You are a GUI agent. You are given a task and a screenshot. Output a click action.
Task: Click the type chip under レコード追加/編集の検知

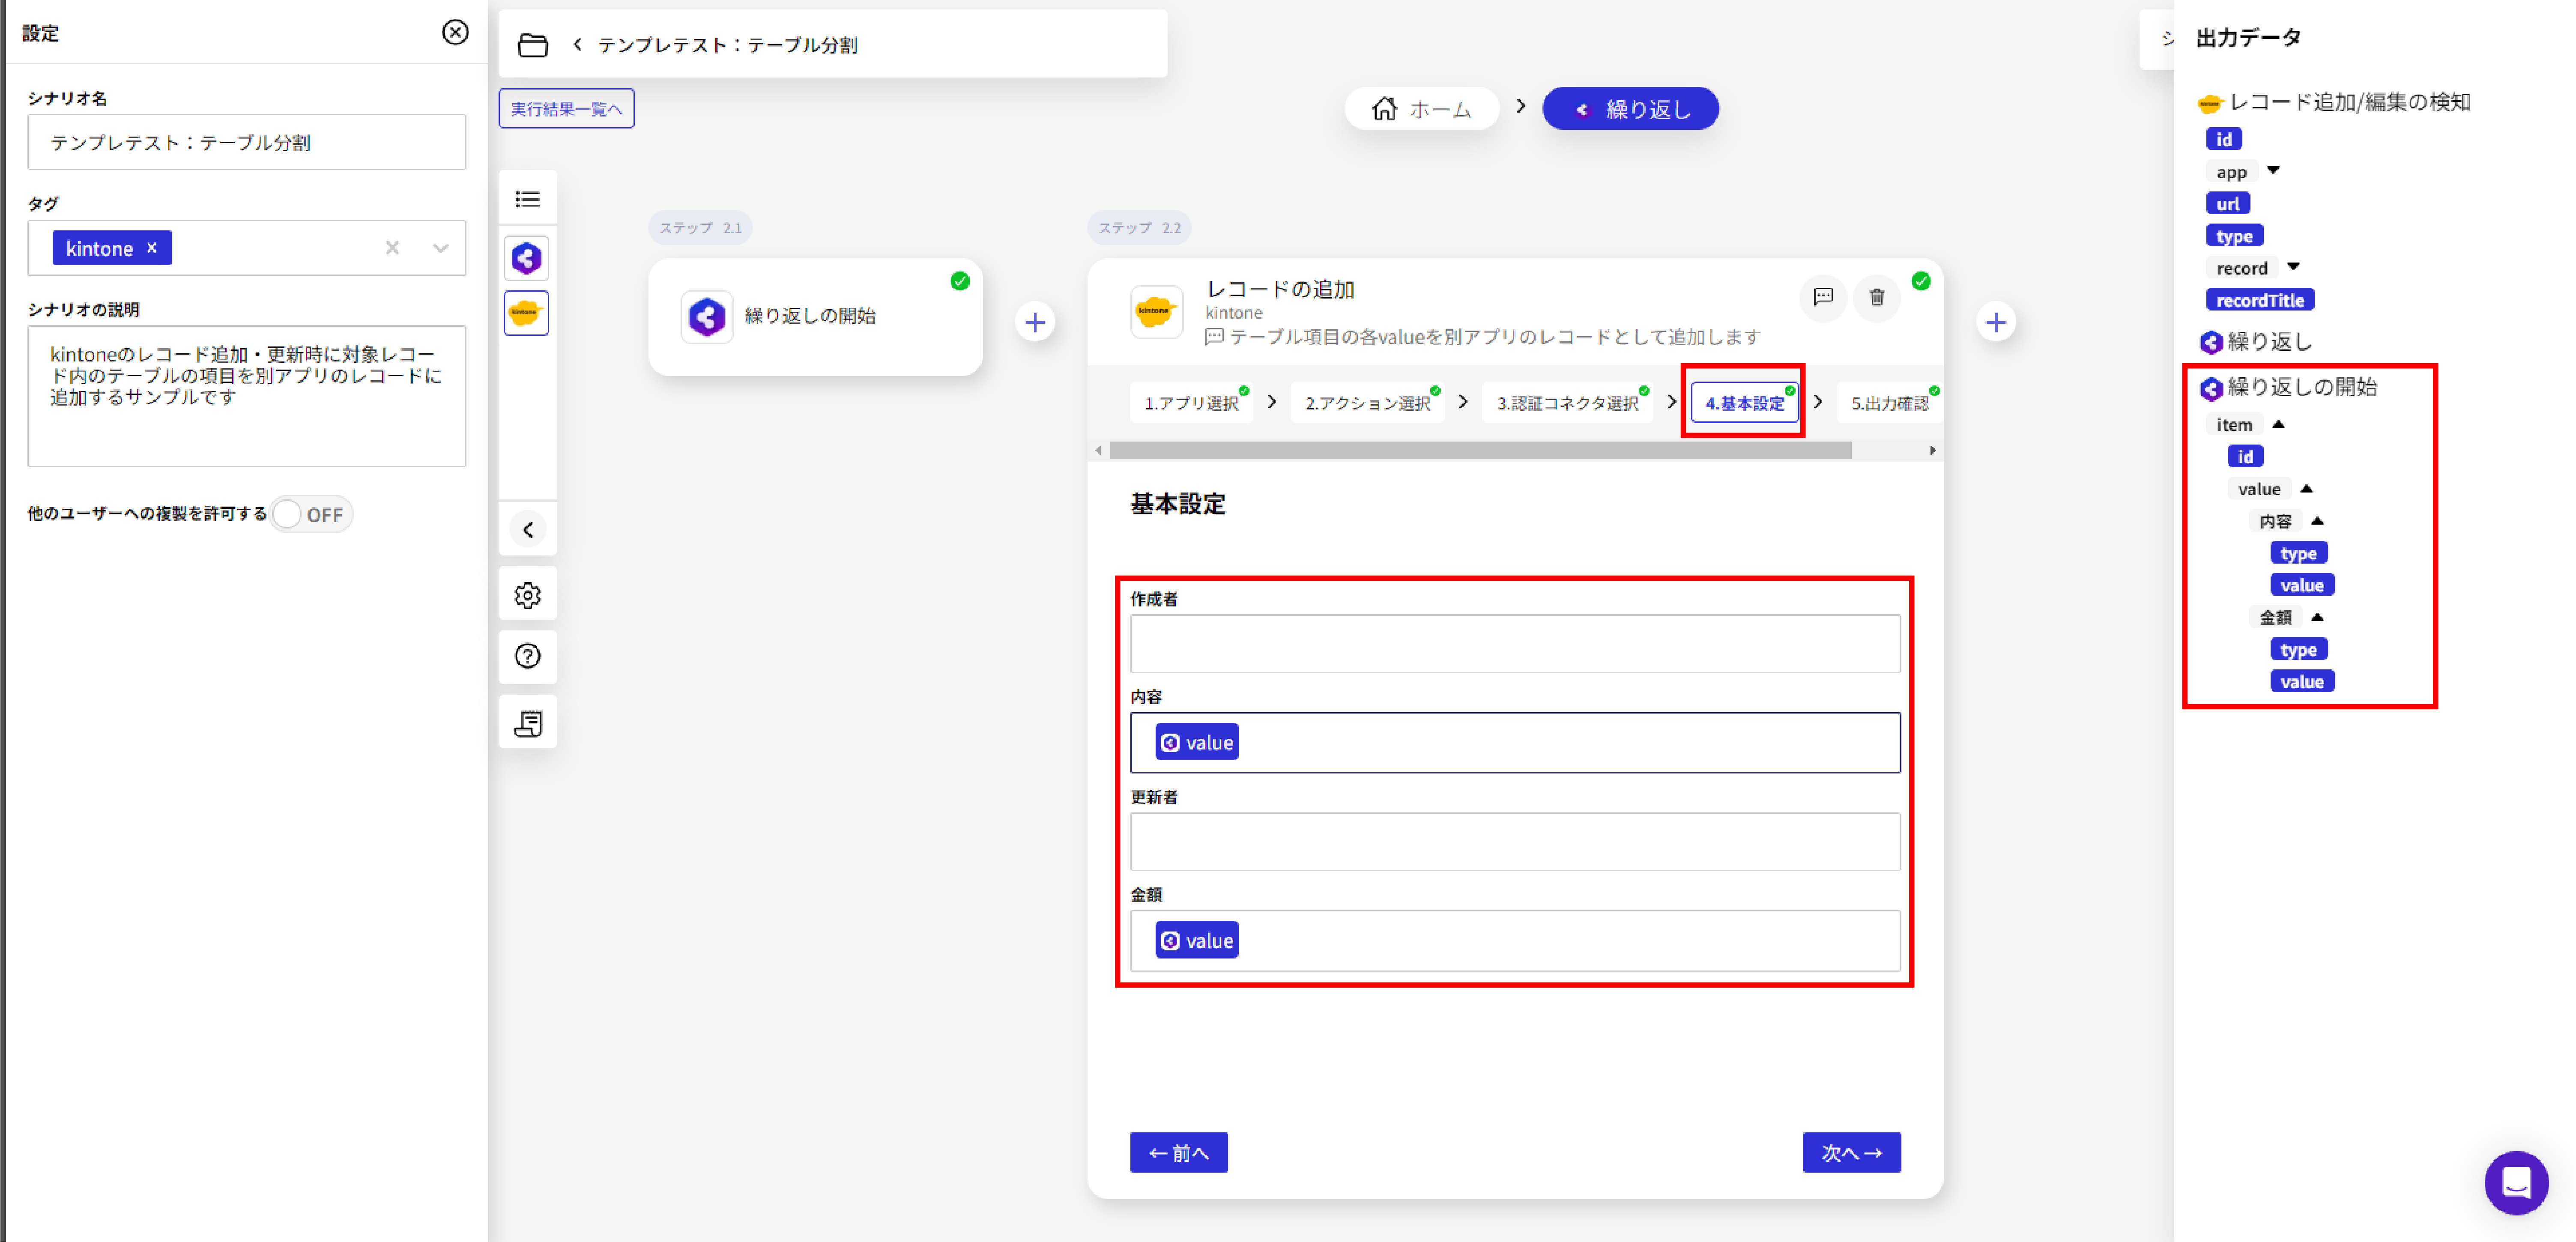(2234, 236)
